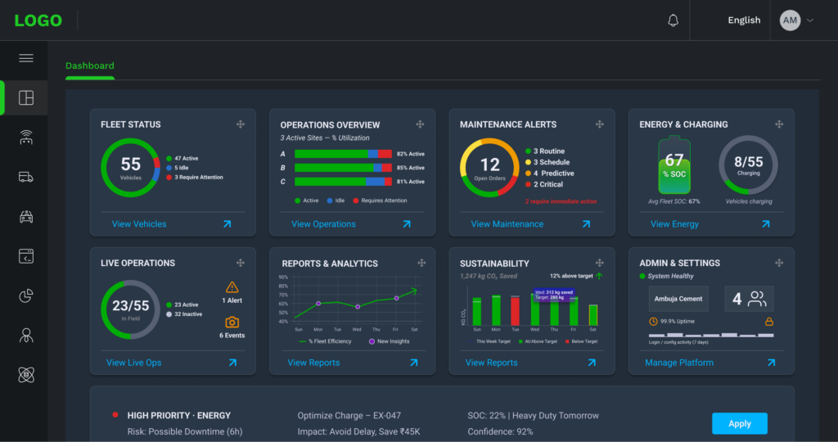This screenshot has width=838, height=442.
Task: Click the atom icon in sidebar
Action: pos(26,375)
